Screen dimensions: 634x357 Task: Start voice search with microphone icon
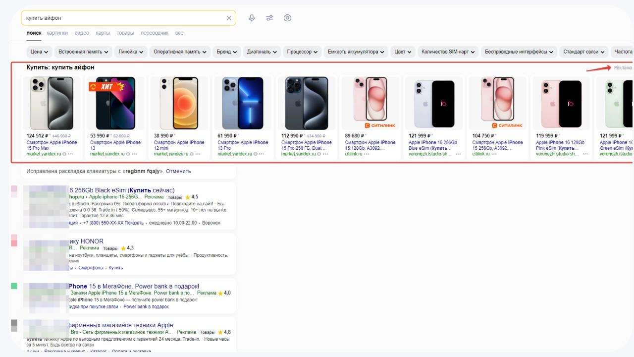click(252, 18)
